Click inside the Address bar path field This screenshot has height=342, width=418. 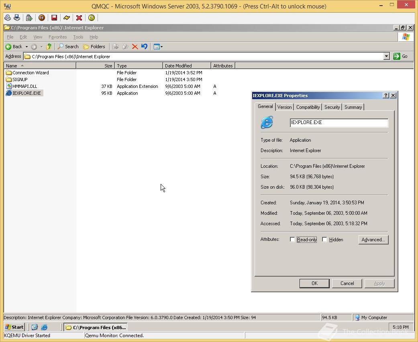click(x=204, y=57)
